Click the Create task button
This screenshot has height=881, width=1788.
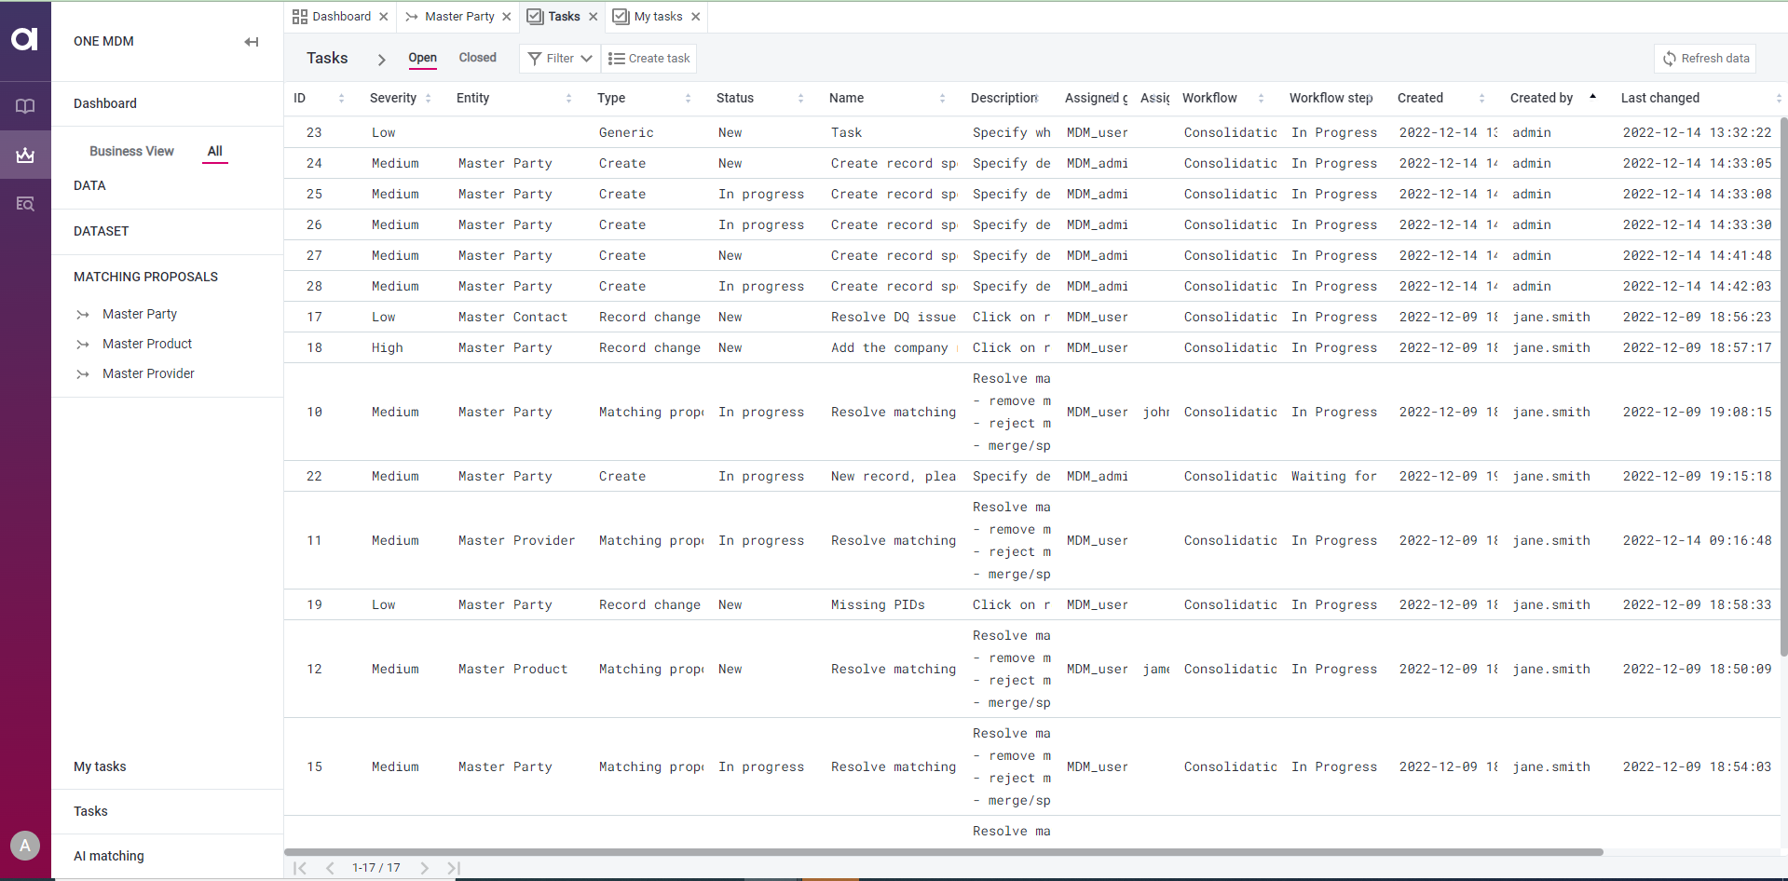click(649, 59)
